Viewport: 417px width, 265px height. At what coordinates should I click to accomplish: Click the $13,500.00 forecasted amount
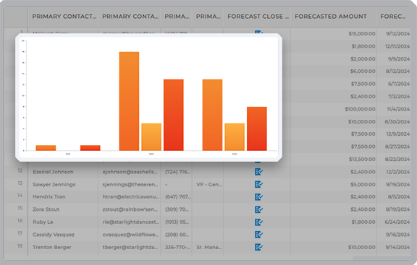click(x=362, y=159)
